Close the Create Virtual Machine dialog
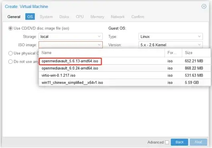The width and height of the screenshot is (212, 148). click(204, 6)
